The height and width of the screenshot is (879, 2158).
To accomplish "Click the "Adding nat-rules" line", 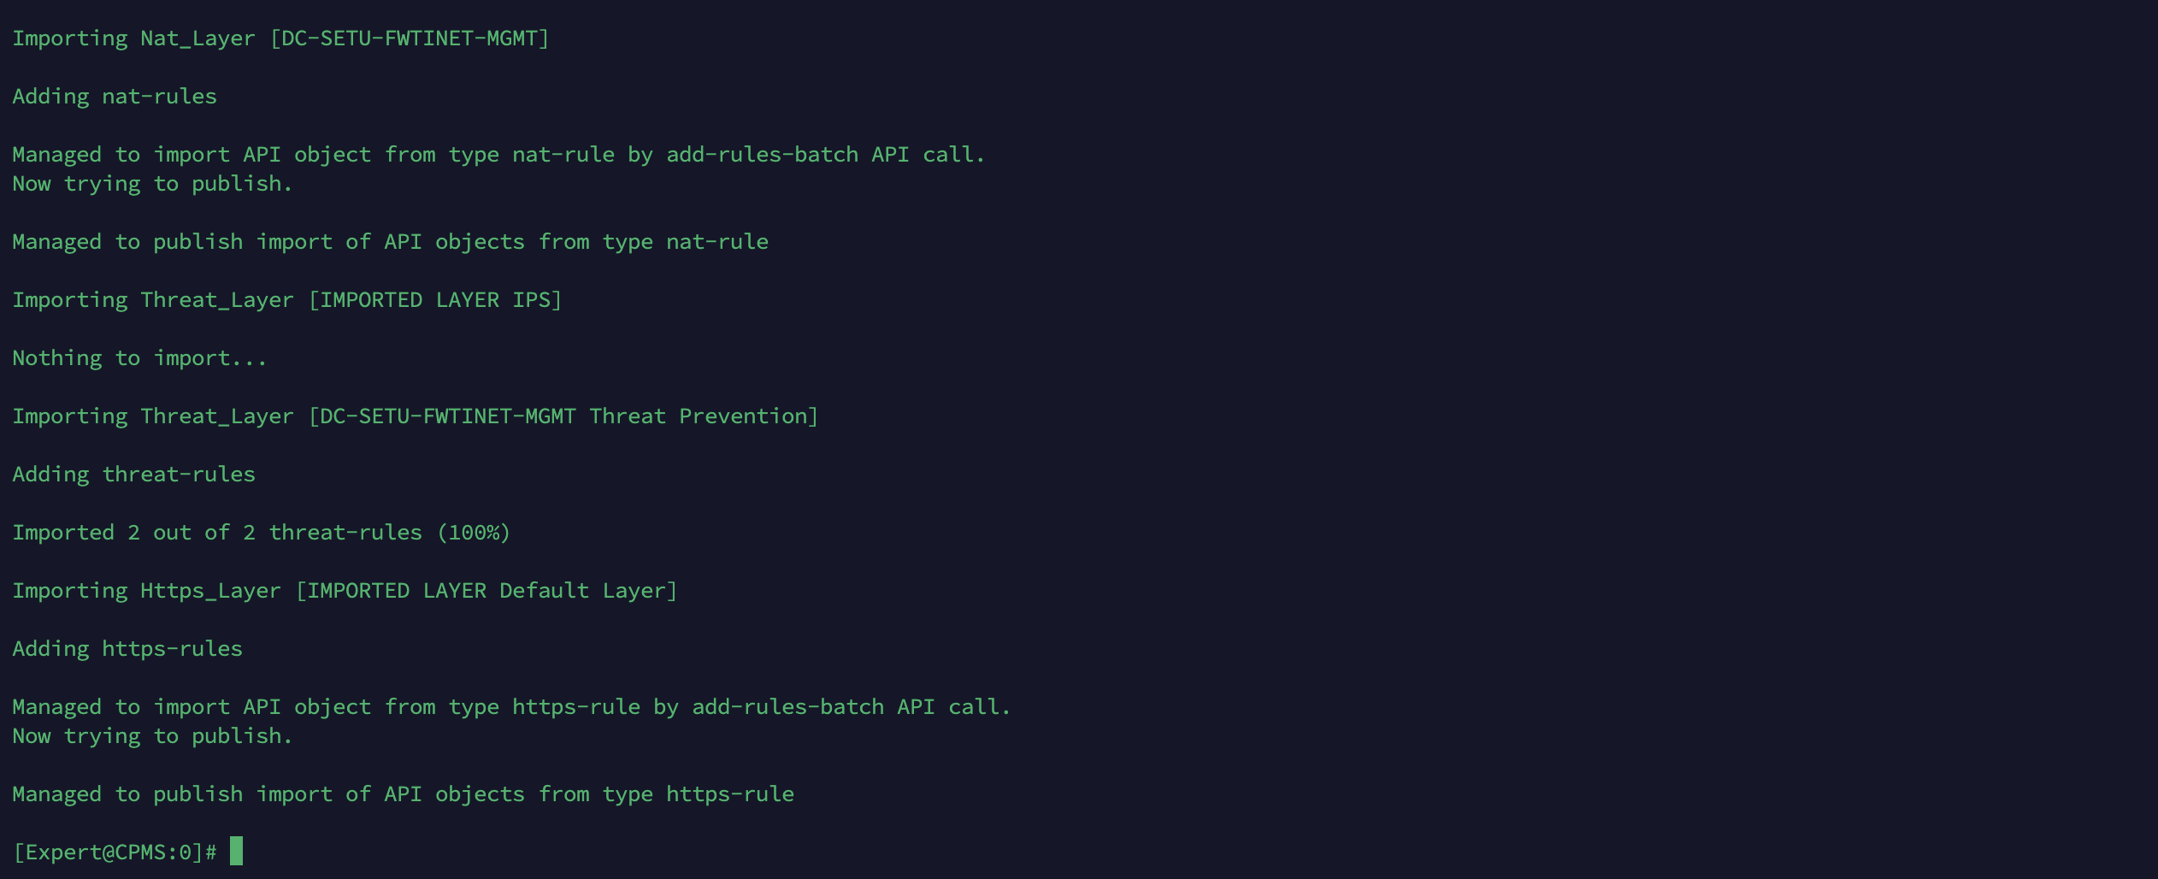I will pos(115,97).
